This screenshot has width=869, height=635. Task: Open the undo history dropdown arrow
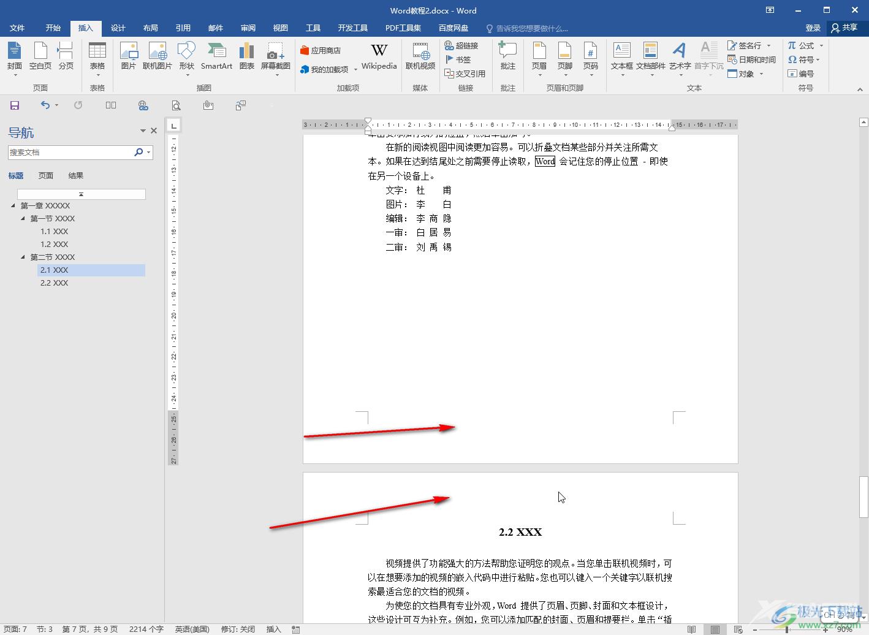click(x=57, y=105)
